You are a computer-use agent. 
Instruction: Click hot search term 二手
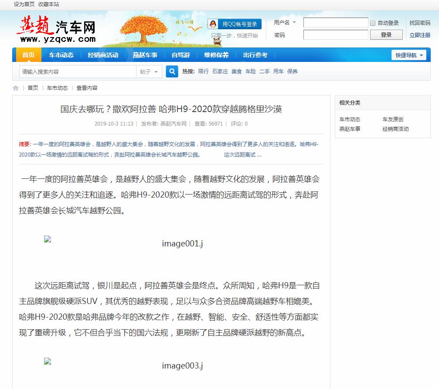point(265,72)
